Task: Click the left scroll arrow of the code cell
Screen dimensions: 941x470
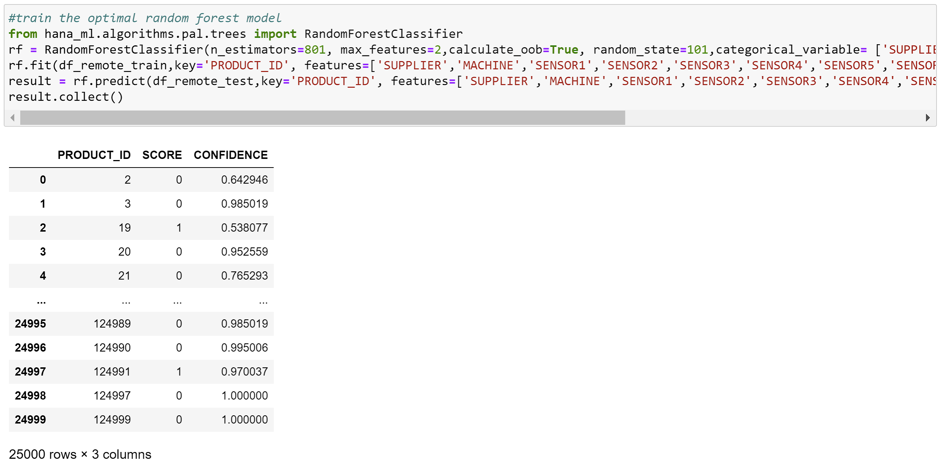Action: (12, 118)
